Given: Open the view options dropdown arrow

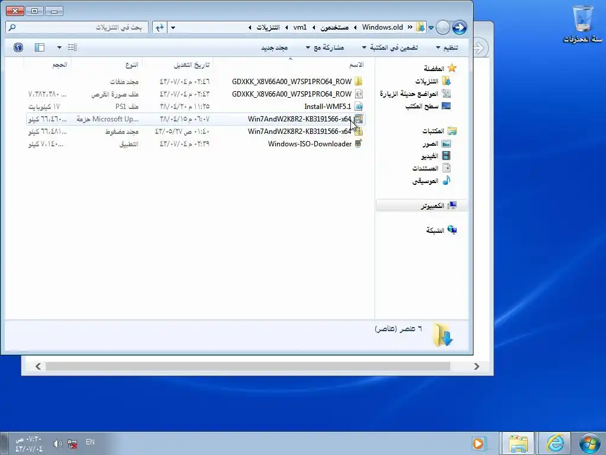Looking at the screenshot, I should click(x=59, y=47).
